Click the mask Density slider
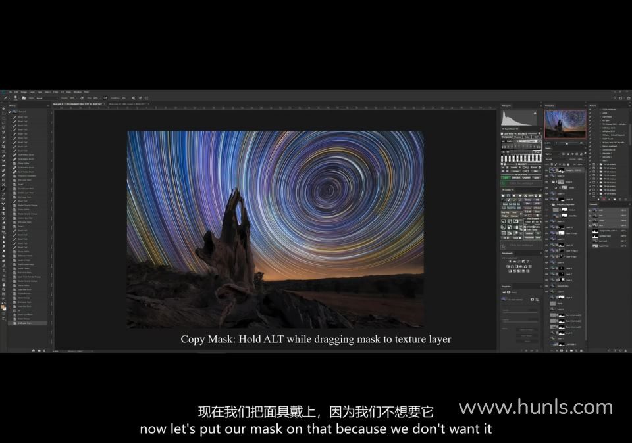Viewport: 632px width, 443px height. click(520, 313)
